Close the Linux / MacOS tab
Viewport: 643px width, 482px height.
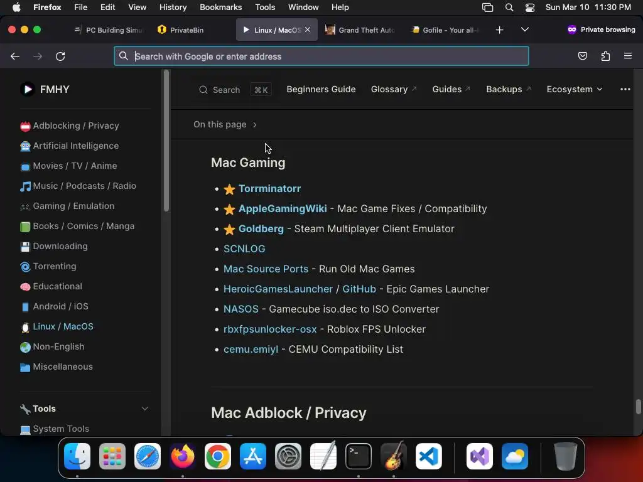click(x=308, y=29)
